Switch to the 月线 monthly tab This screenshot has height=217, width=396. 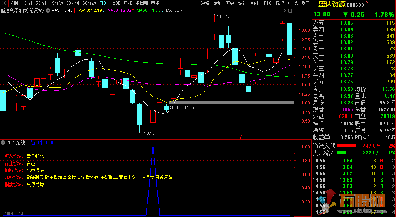click(x=128, y=3)
